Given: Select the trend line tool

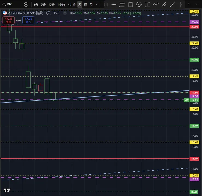Looking at the screenshot, I should pos(172,5).
